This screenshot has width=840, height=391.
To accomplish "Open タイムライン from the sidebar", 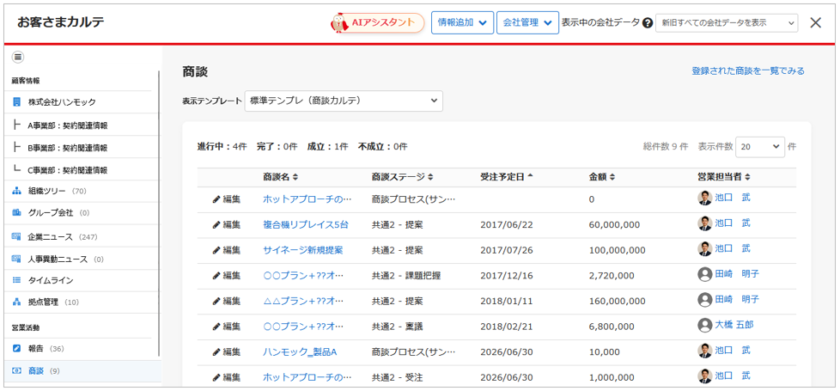I will pyautogui.click(x=50, y=280).
